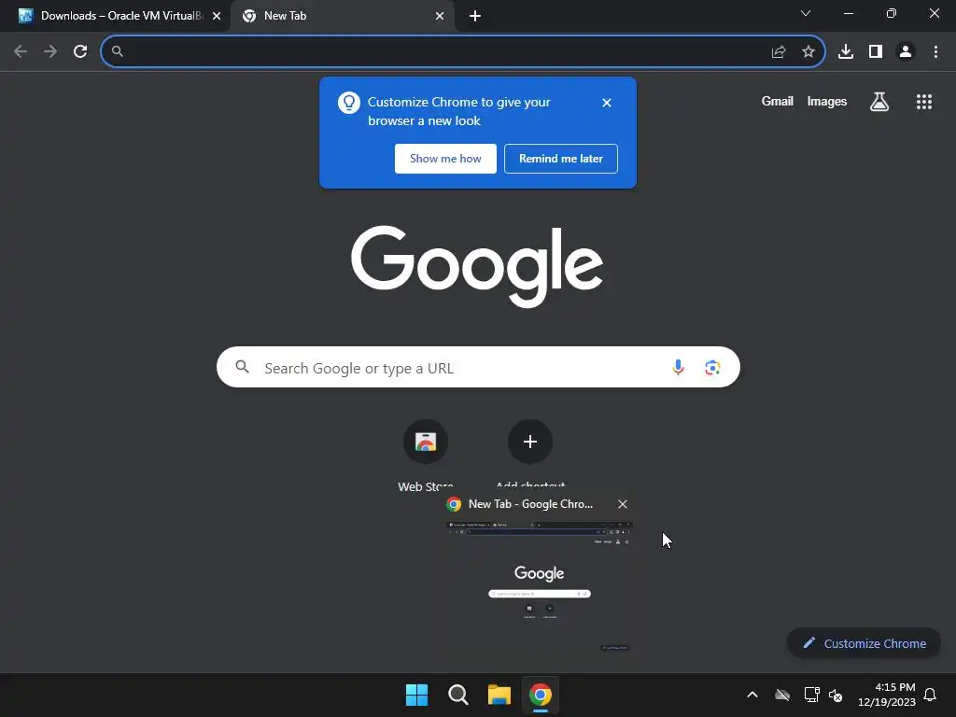Go forward using the forward arrow

click(50, 51)
